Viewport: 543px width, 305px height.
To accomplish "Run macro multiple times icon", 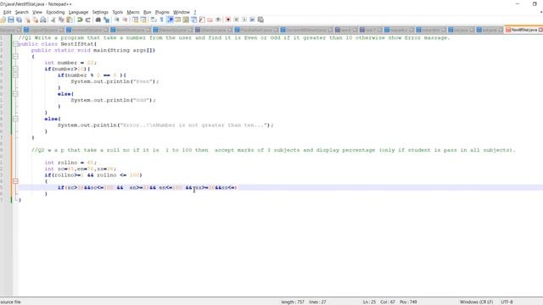I will point(252,19).
